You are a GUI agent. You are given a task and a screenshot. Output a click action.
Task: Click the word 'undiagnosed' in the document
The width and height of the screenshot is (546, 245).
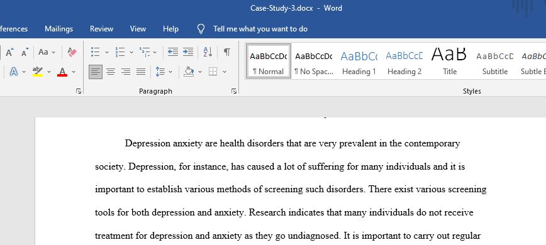tap(313, 236)
